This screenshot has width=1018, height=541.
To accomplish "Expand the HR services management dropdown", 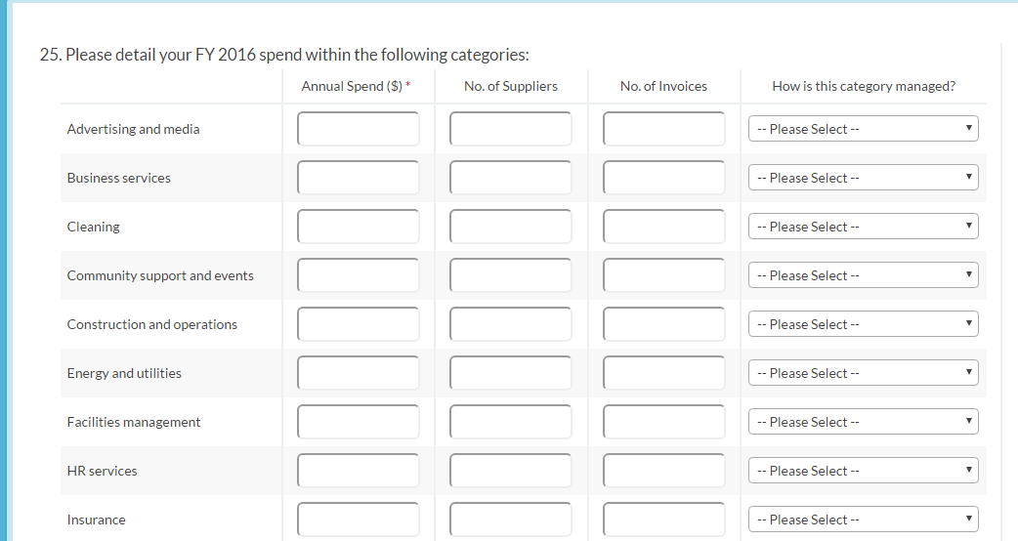I will [863, 471].
